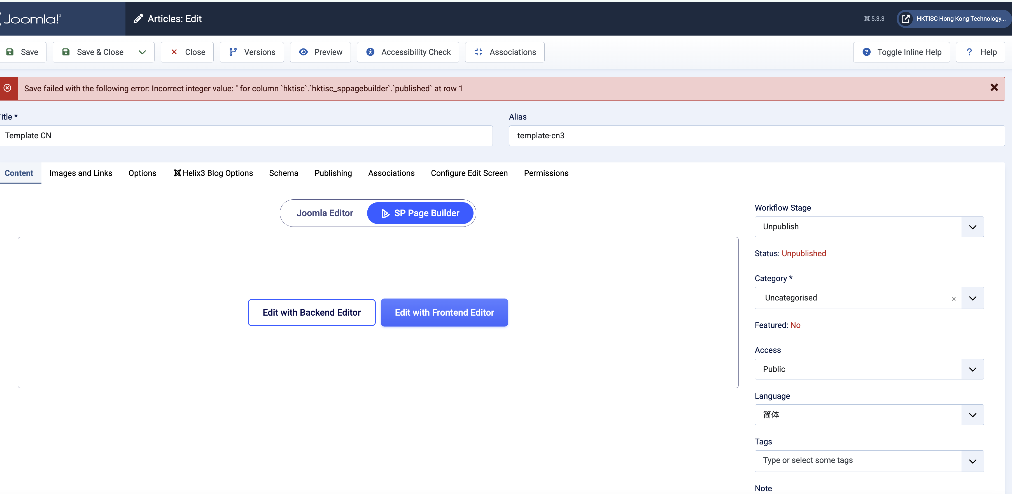
Task: Open Preview with the eye icon
Action: point(320,52)
